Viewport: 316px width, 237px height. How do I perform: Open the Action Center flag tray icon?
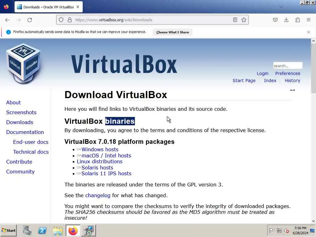272,230
